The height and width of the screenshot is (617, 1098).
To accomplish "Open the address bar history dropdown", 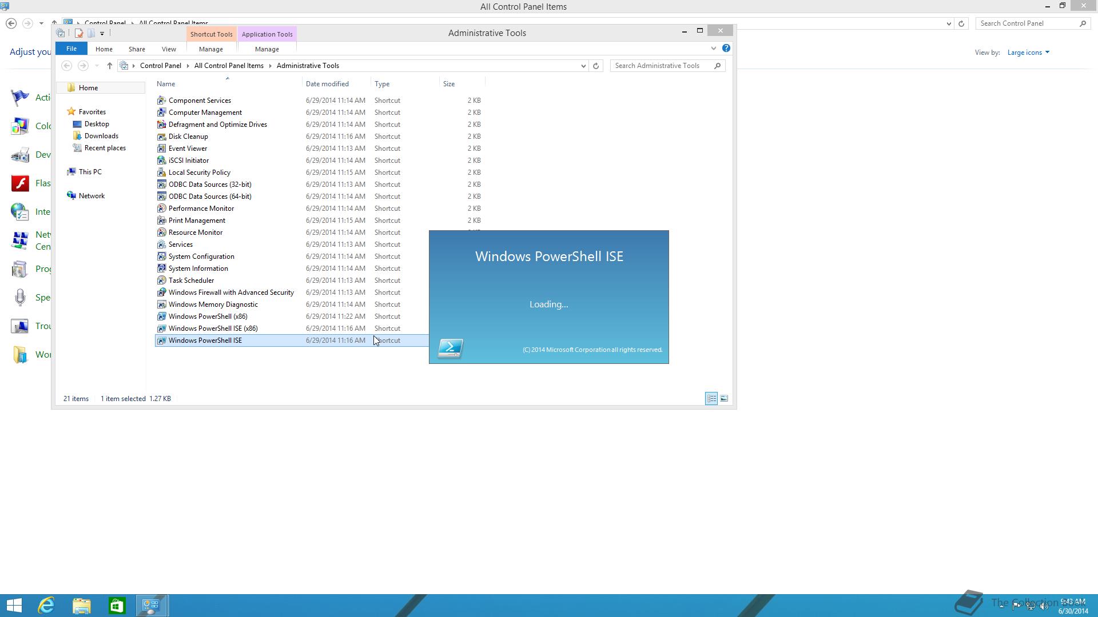I will 583,66.
